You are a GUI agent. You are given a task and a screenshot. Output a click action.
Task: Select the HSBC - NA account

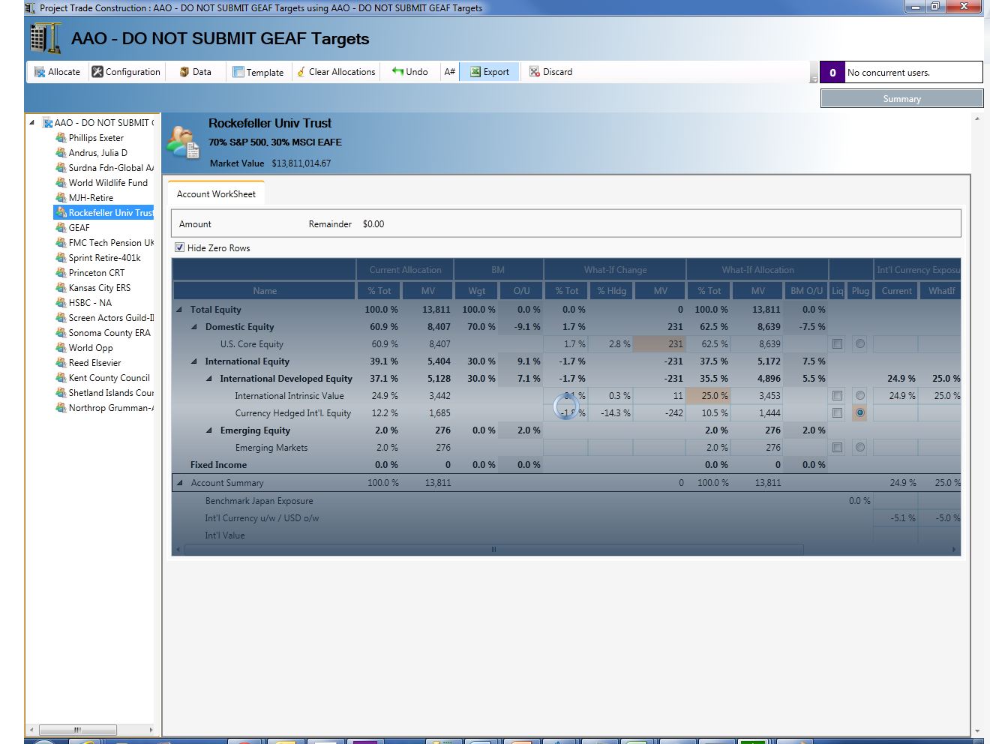(x=90, y=303)
